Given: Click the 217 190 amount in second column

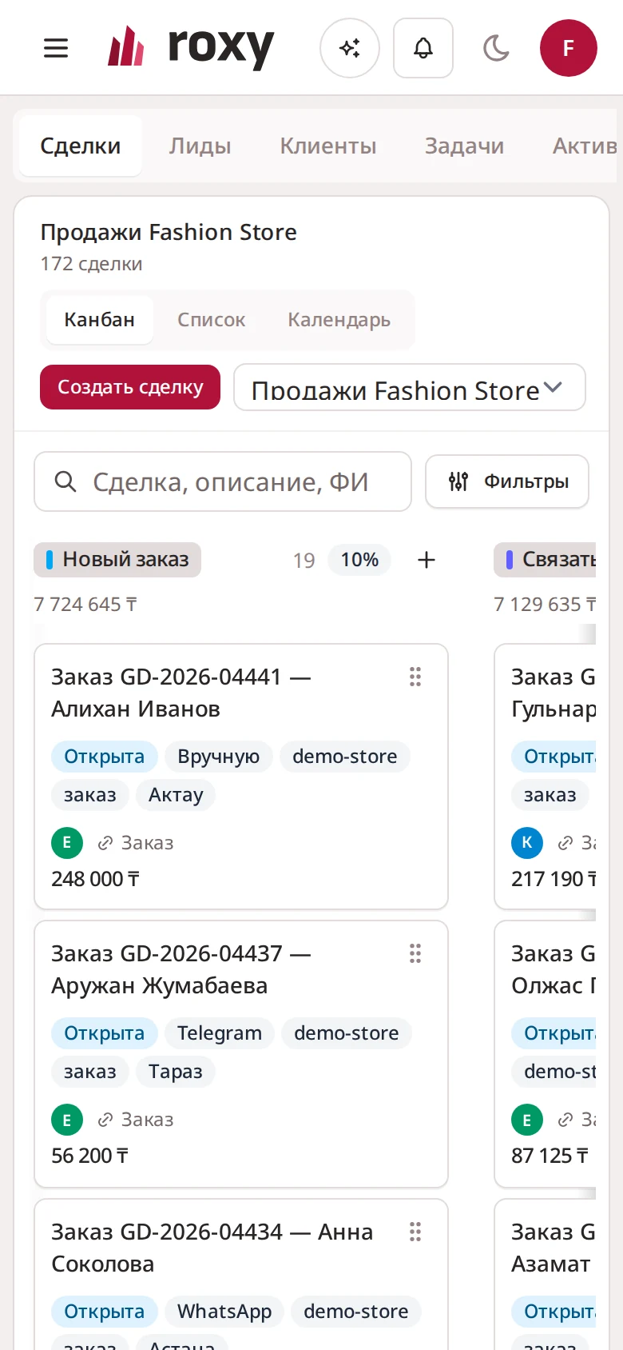Looking at the screenshot, I should click(554, 879).
